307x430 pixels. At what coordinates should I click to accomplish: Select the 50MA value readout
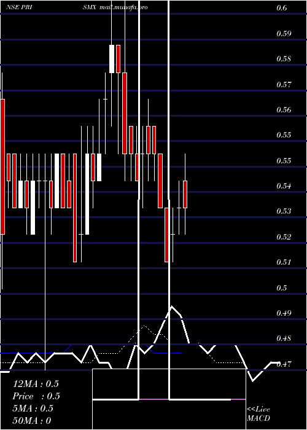coord(32,420)
